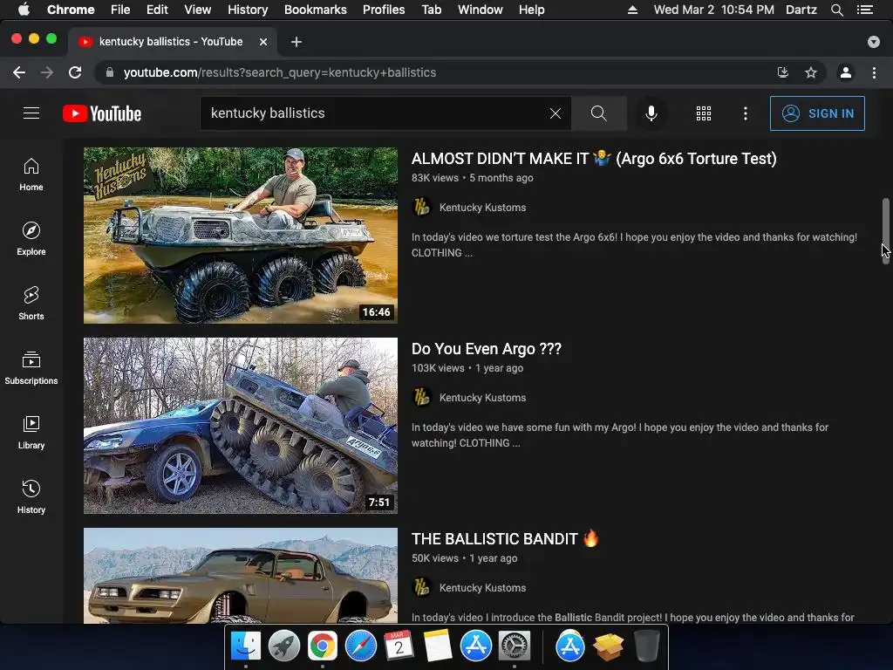Open the Bookmarks menu
Viewport: 893px width, 670px height.
(316, 10)
